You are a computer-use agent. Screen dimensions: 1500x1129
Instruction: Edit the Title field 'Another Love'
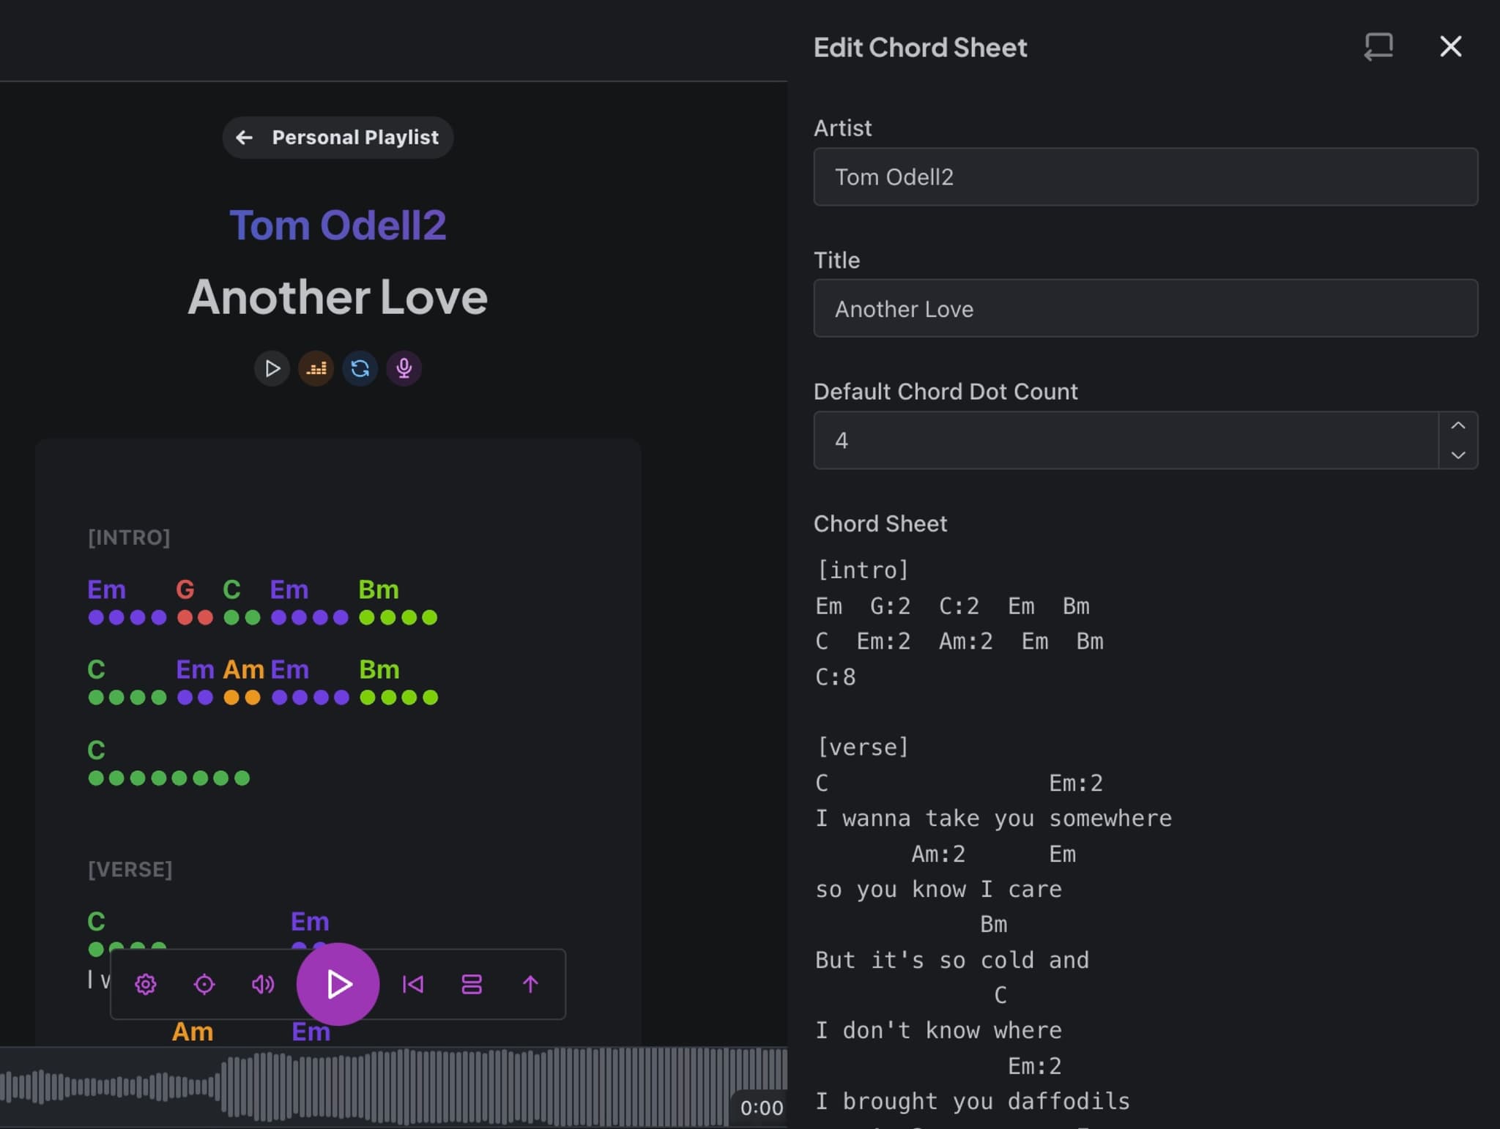(x=1146, y=308)
